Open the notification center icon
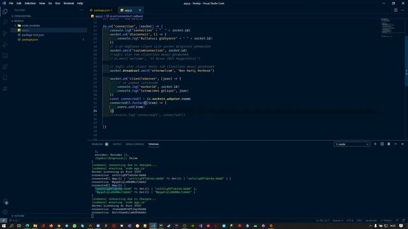This screenshot has height=229, width=408. (x=401, y=226)
